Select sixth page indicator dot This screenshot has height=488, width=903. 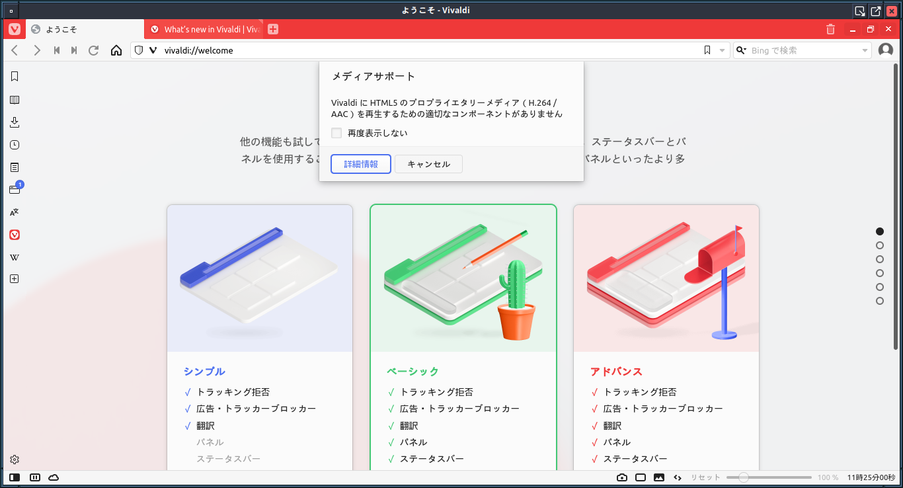point(880,301)
